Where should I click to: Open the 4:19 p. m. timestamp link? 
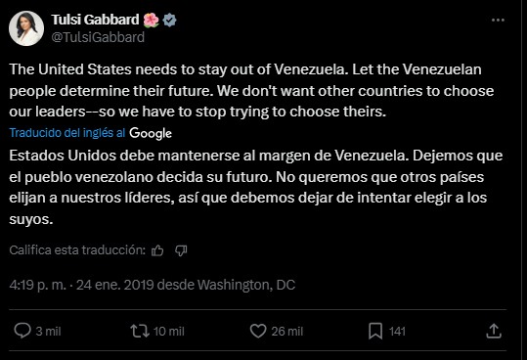point(37,285)
